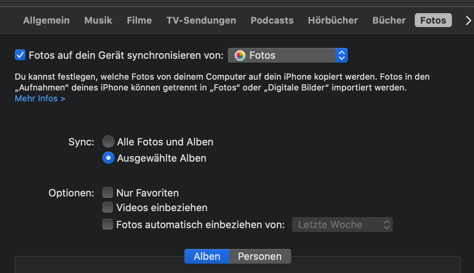Show the Personen segment
This screenshot has width=474, height=273.
pyautogui.click(x=259, y=256)
